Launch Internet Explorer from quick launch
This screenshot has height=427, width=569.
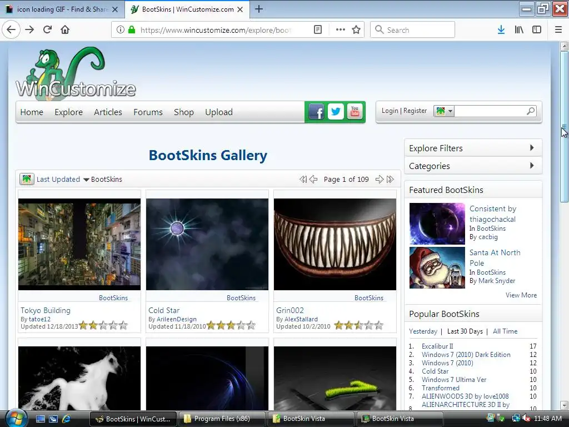(x=67, y=419)
